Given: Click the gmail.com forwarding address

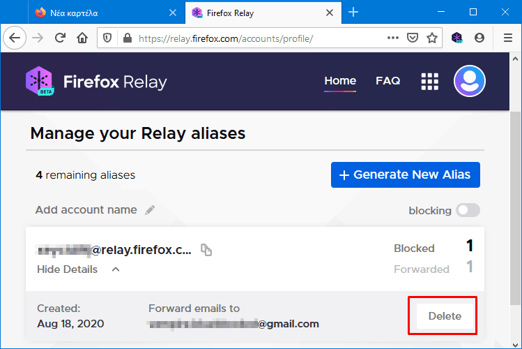Looking at the screenshot, I should click(233, 324).
